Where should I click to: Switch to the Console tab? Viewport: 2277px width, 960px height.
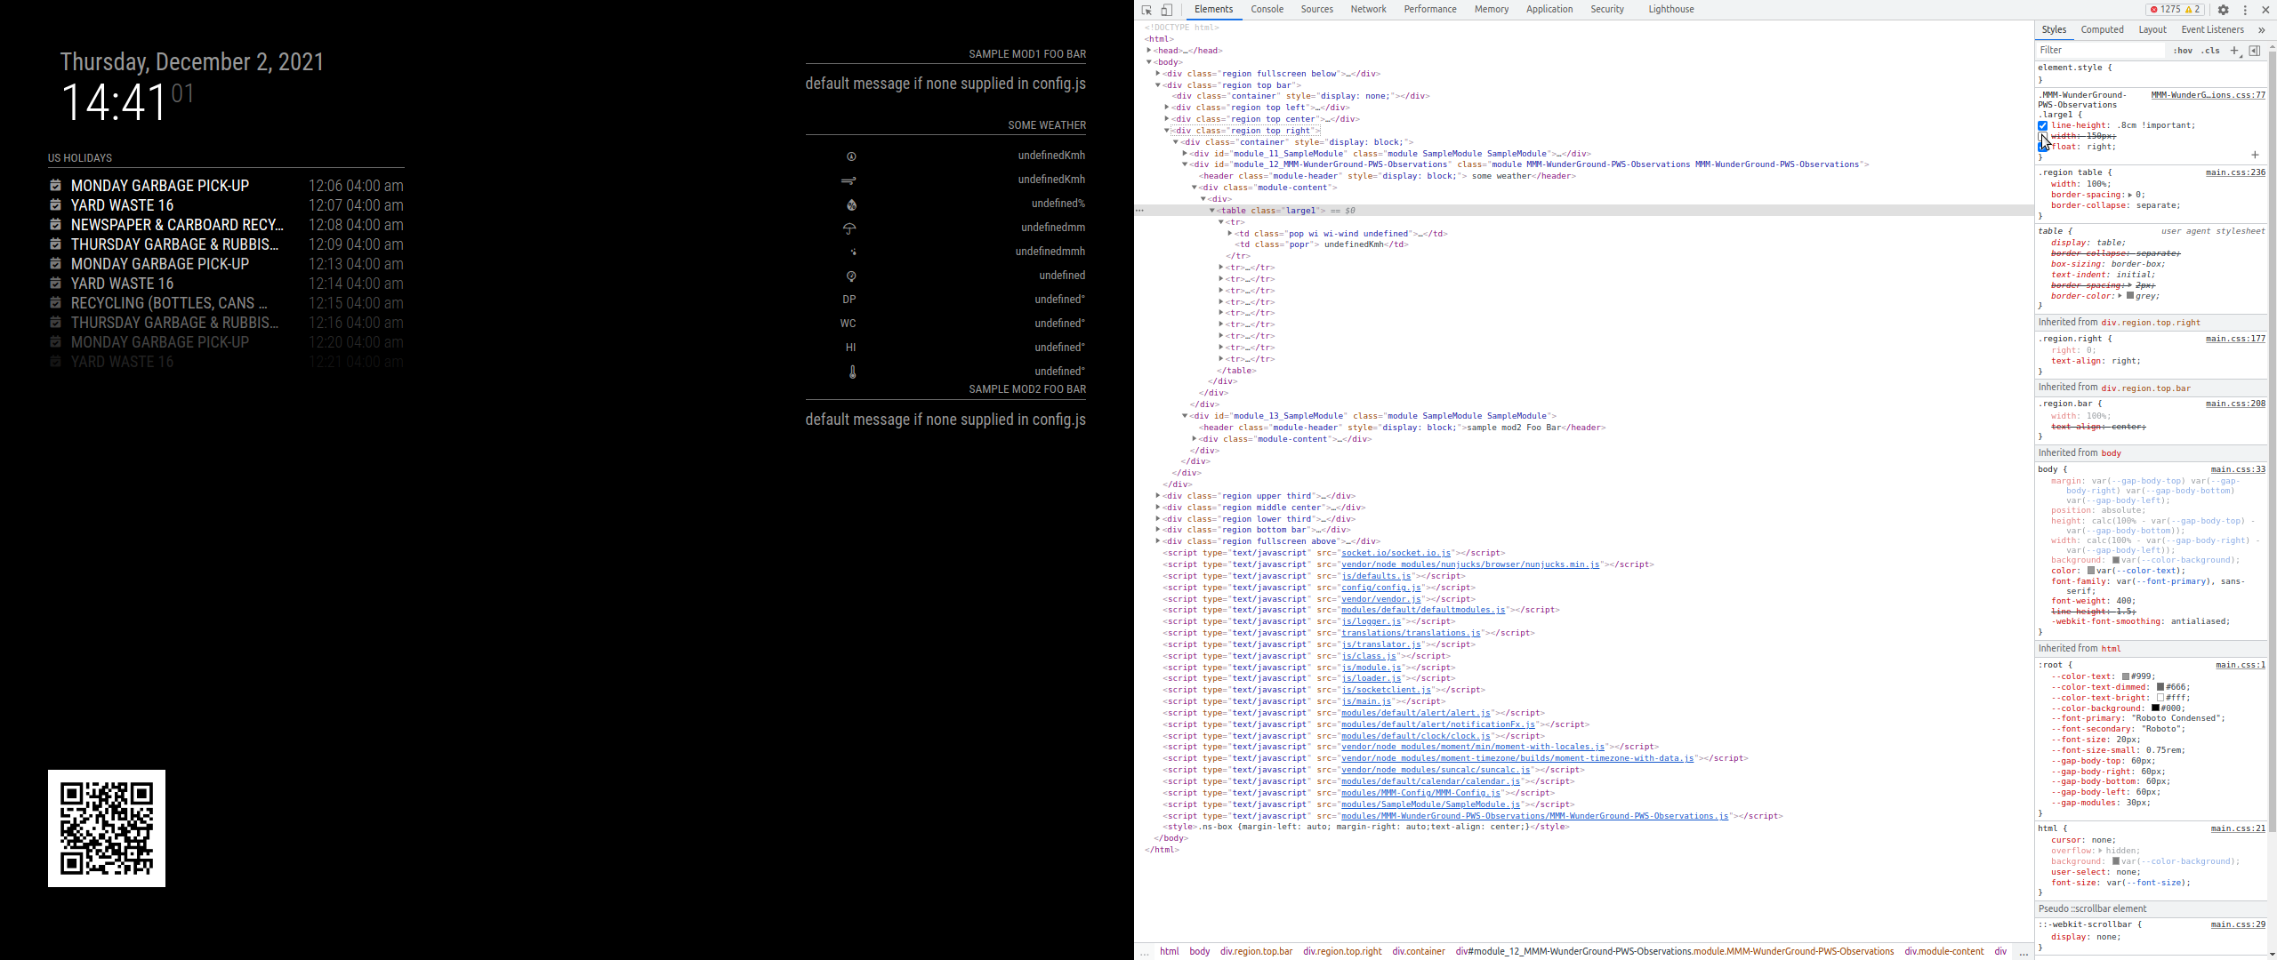point(1267,9)
